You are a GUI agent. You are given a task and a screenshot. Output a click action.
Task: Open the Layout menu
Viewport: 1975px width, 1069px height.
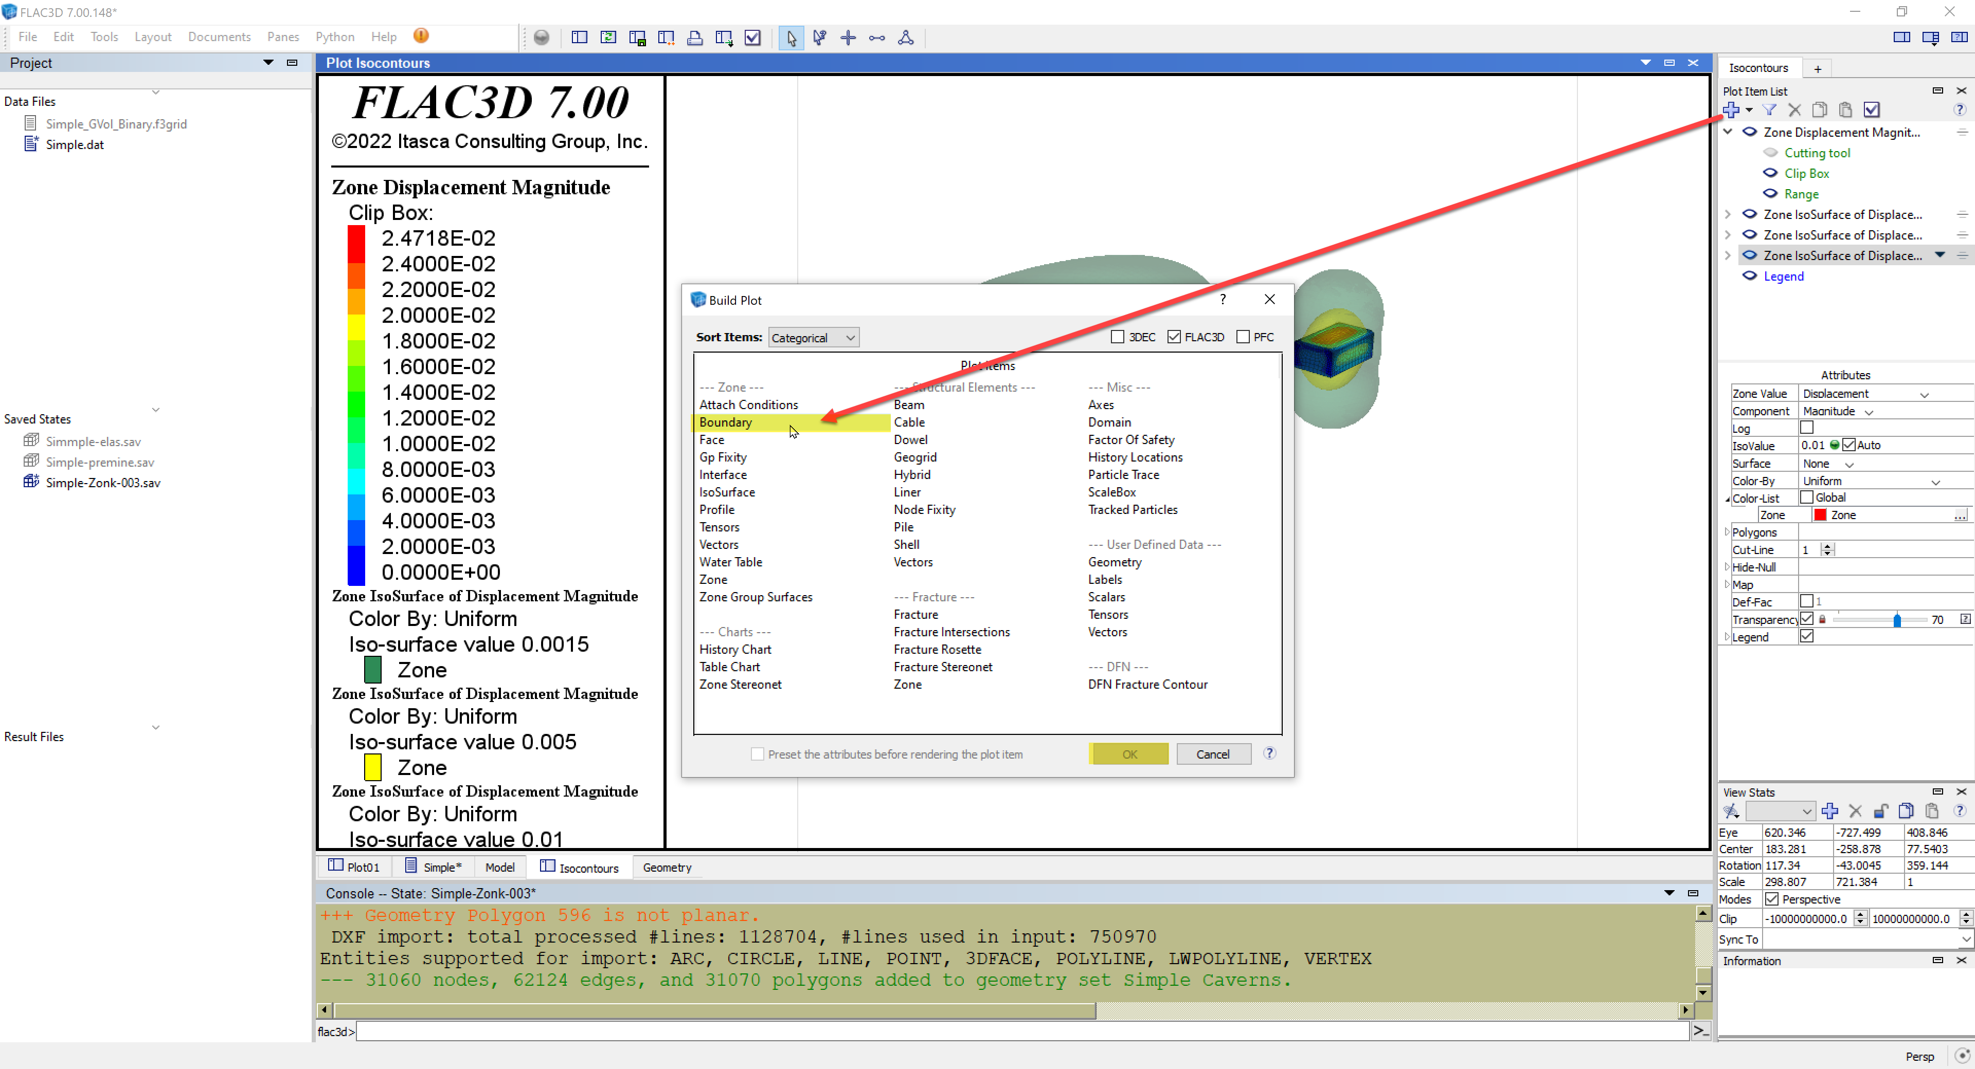pos(153,37)
